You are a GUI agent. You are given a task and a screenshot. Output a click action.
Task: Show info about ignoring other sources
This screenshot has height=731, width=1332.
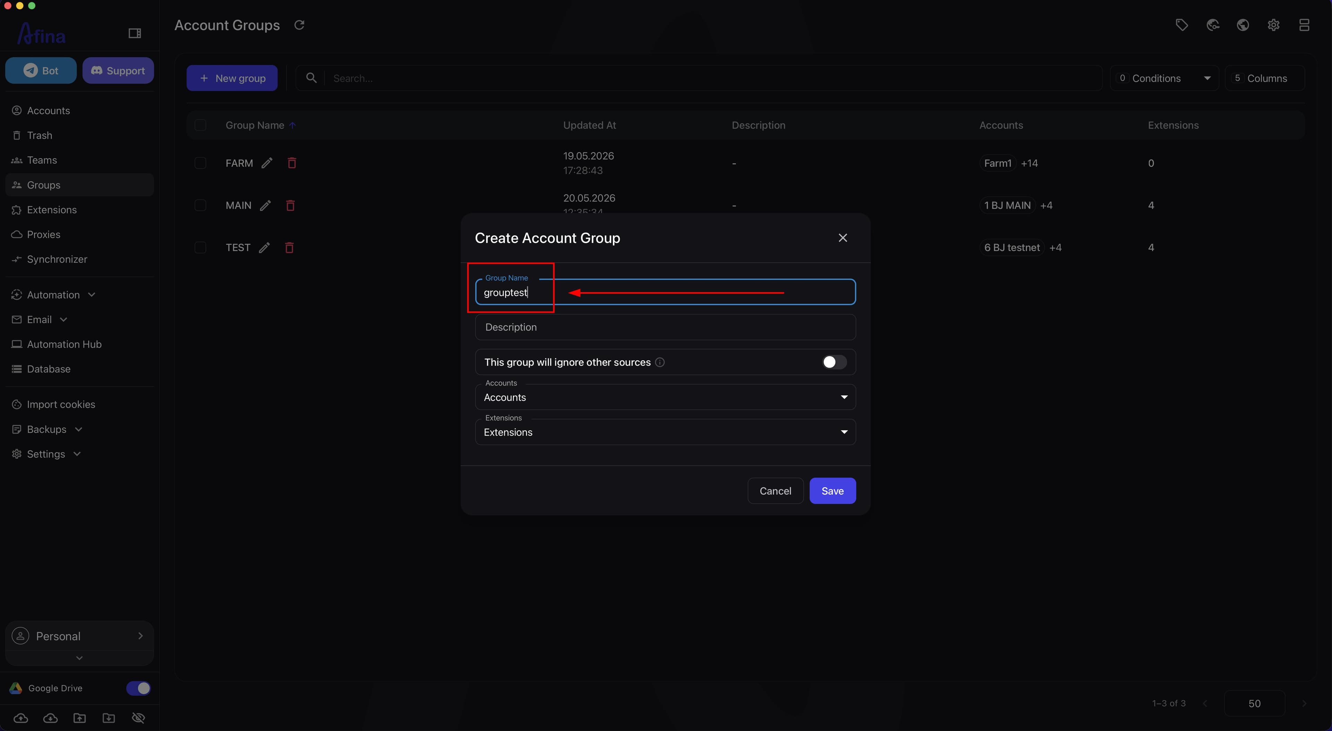660,362
